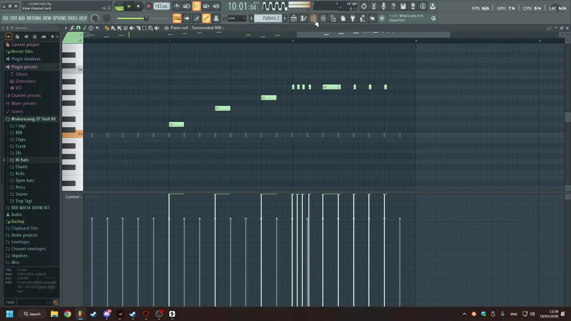Toggle the loop recording button

click(x=216, y=6)
